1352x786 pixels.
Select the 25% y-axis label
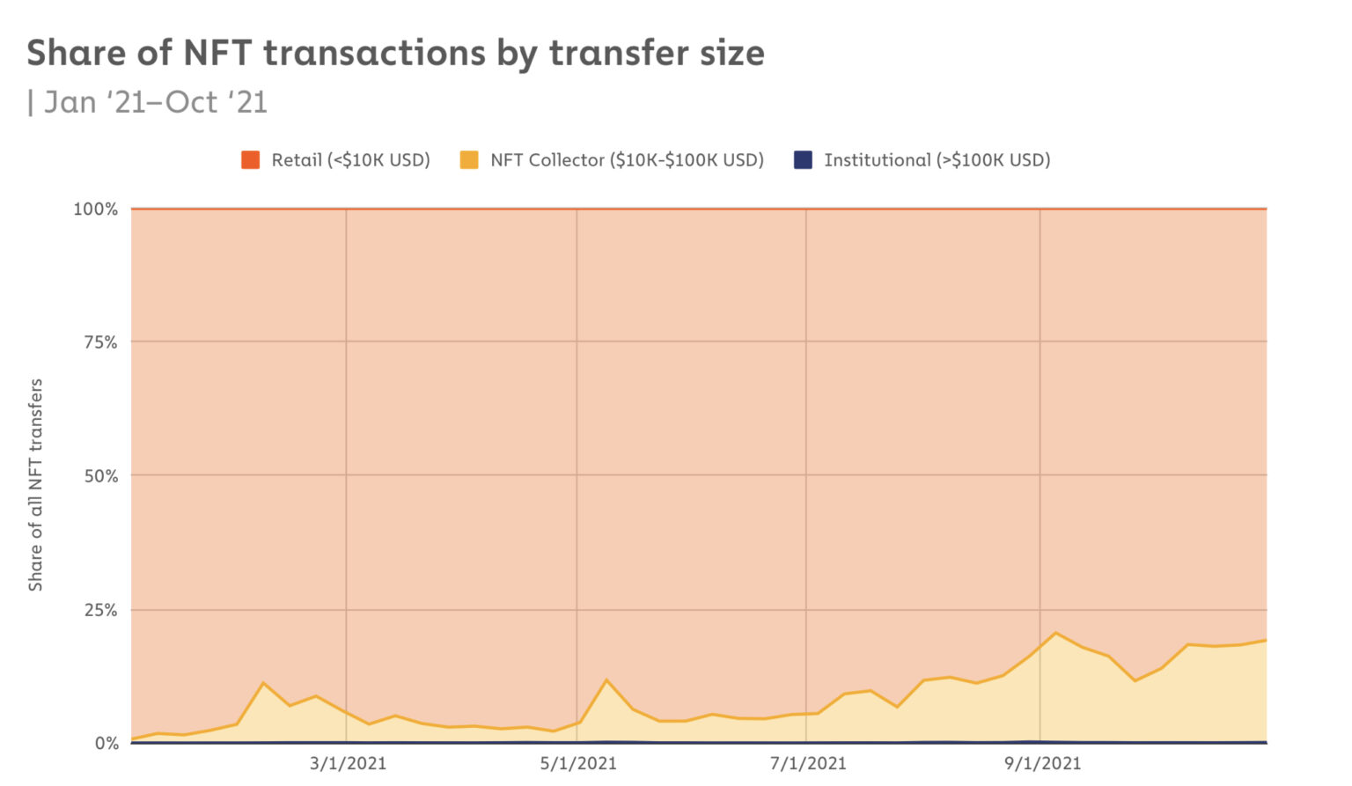click(x=99, y=610)
